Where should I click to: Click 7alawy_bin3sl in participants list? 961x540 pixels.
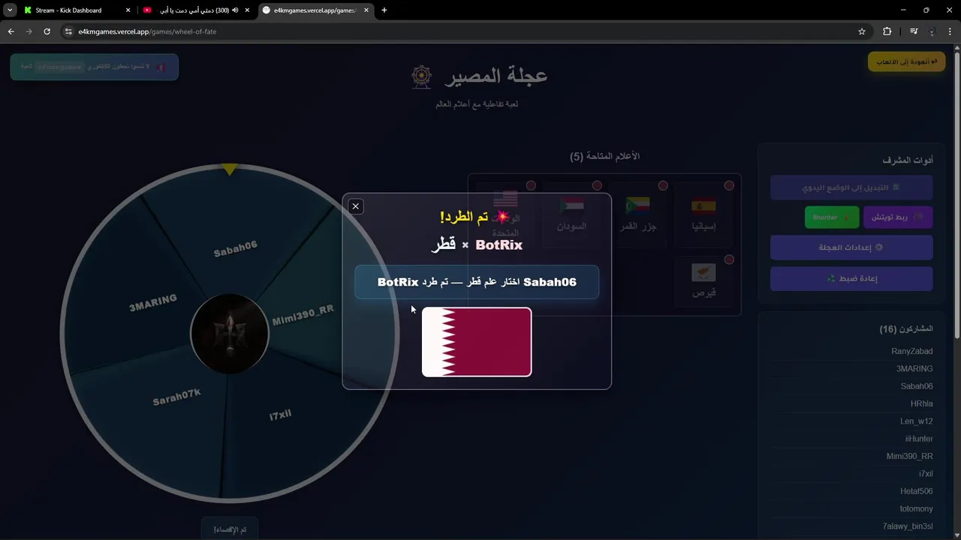point(907,526)
